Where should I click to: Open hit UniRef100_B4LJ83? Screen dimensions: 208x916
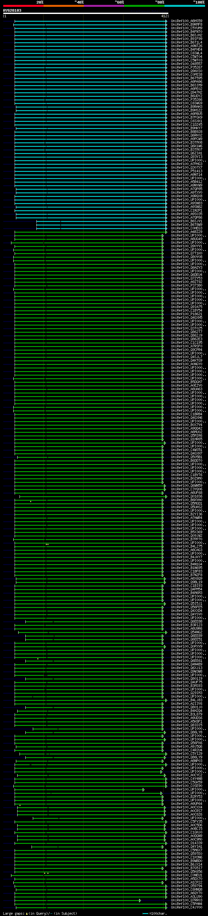point(186,700)
